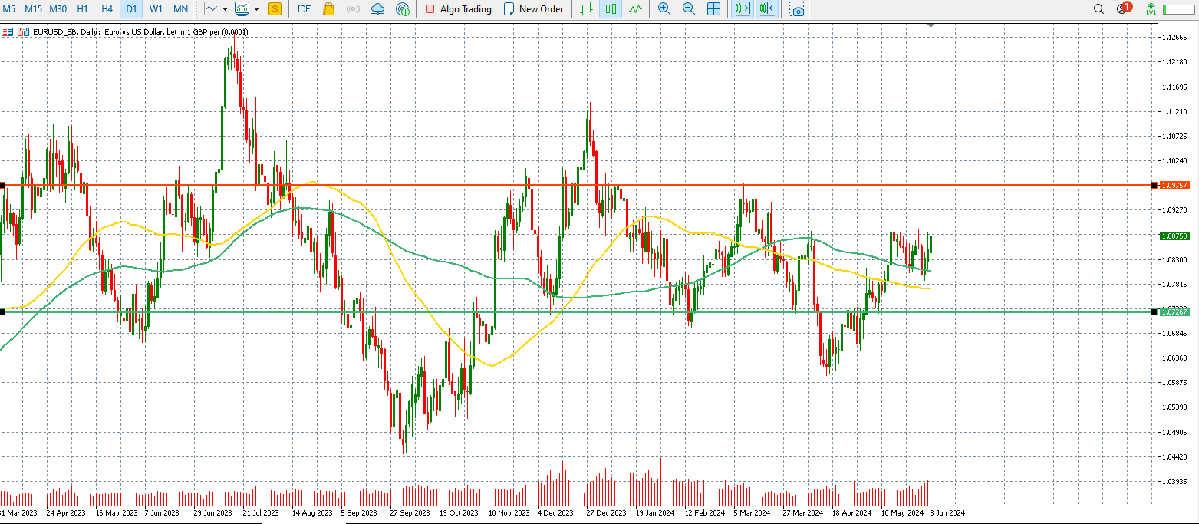Click the 1.08758 current price label
This screenshot has width=1199, height=524.
click(1174, 236)
